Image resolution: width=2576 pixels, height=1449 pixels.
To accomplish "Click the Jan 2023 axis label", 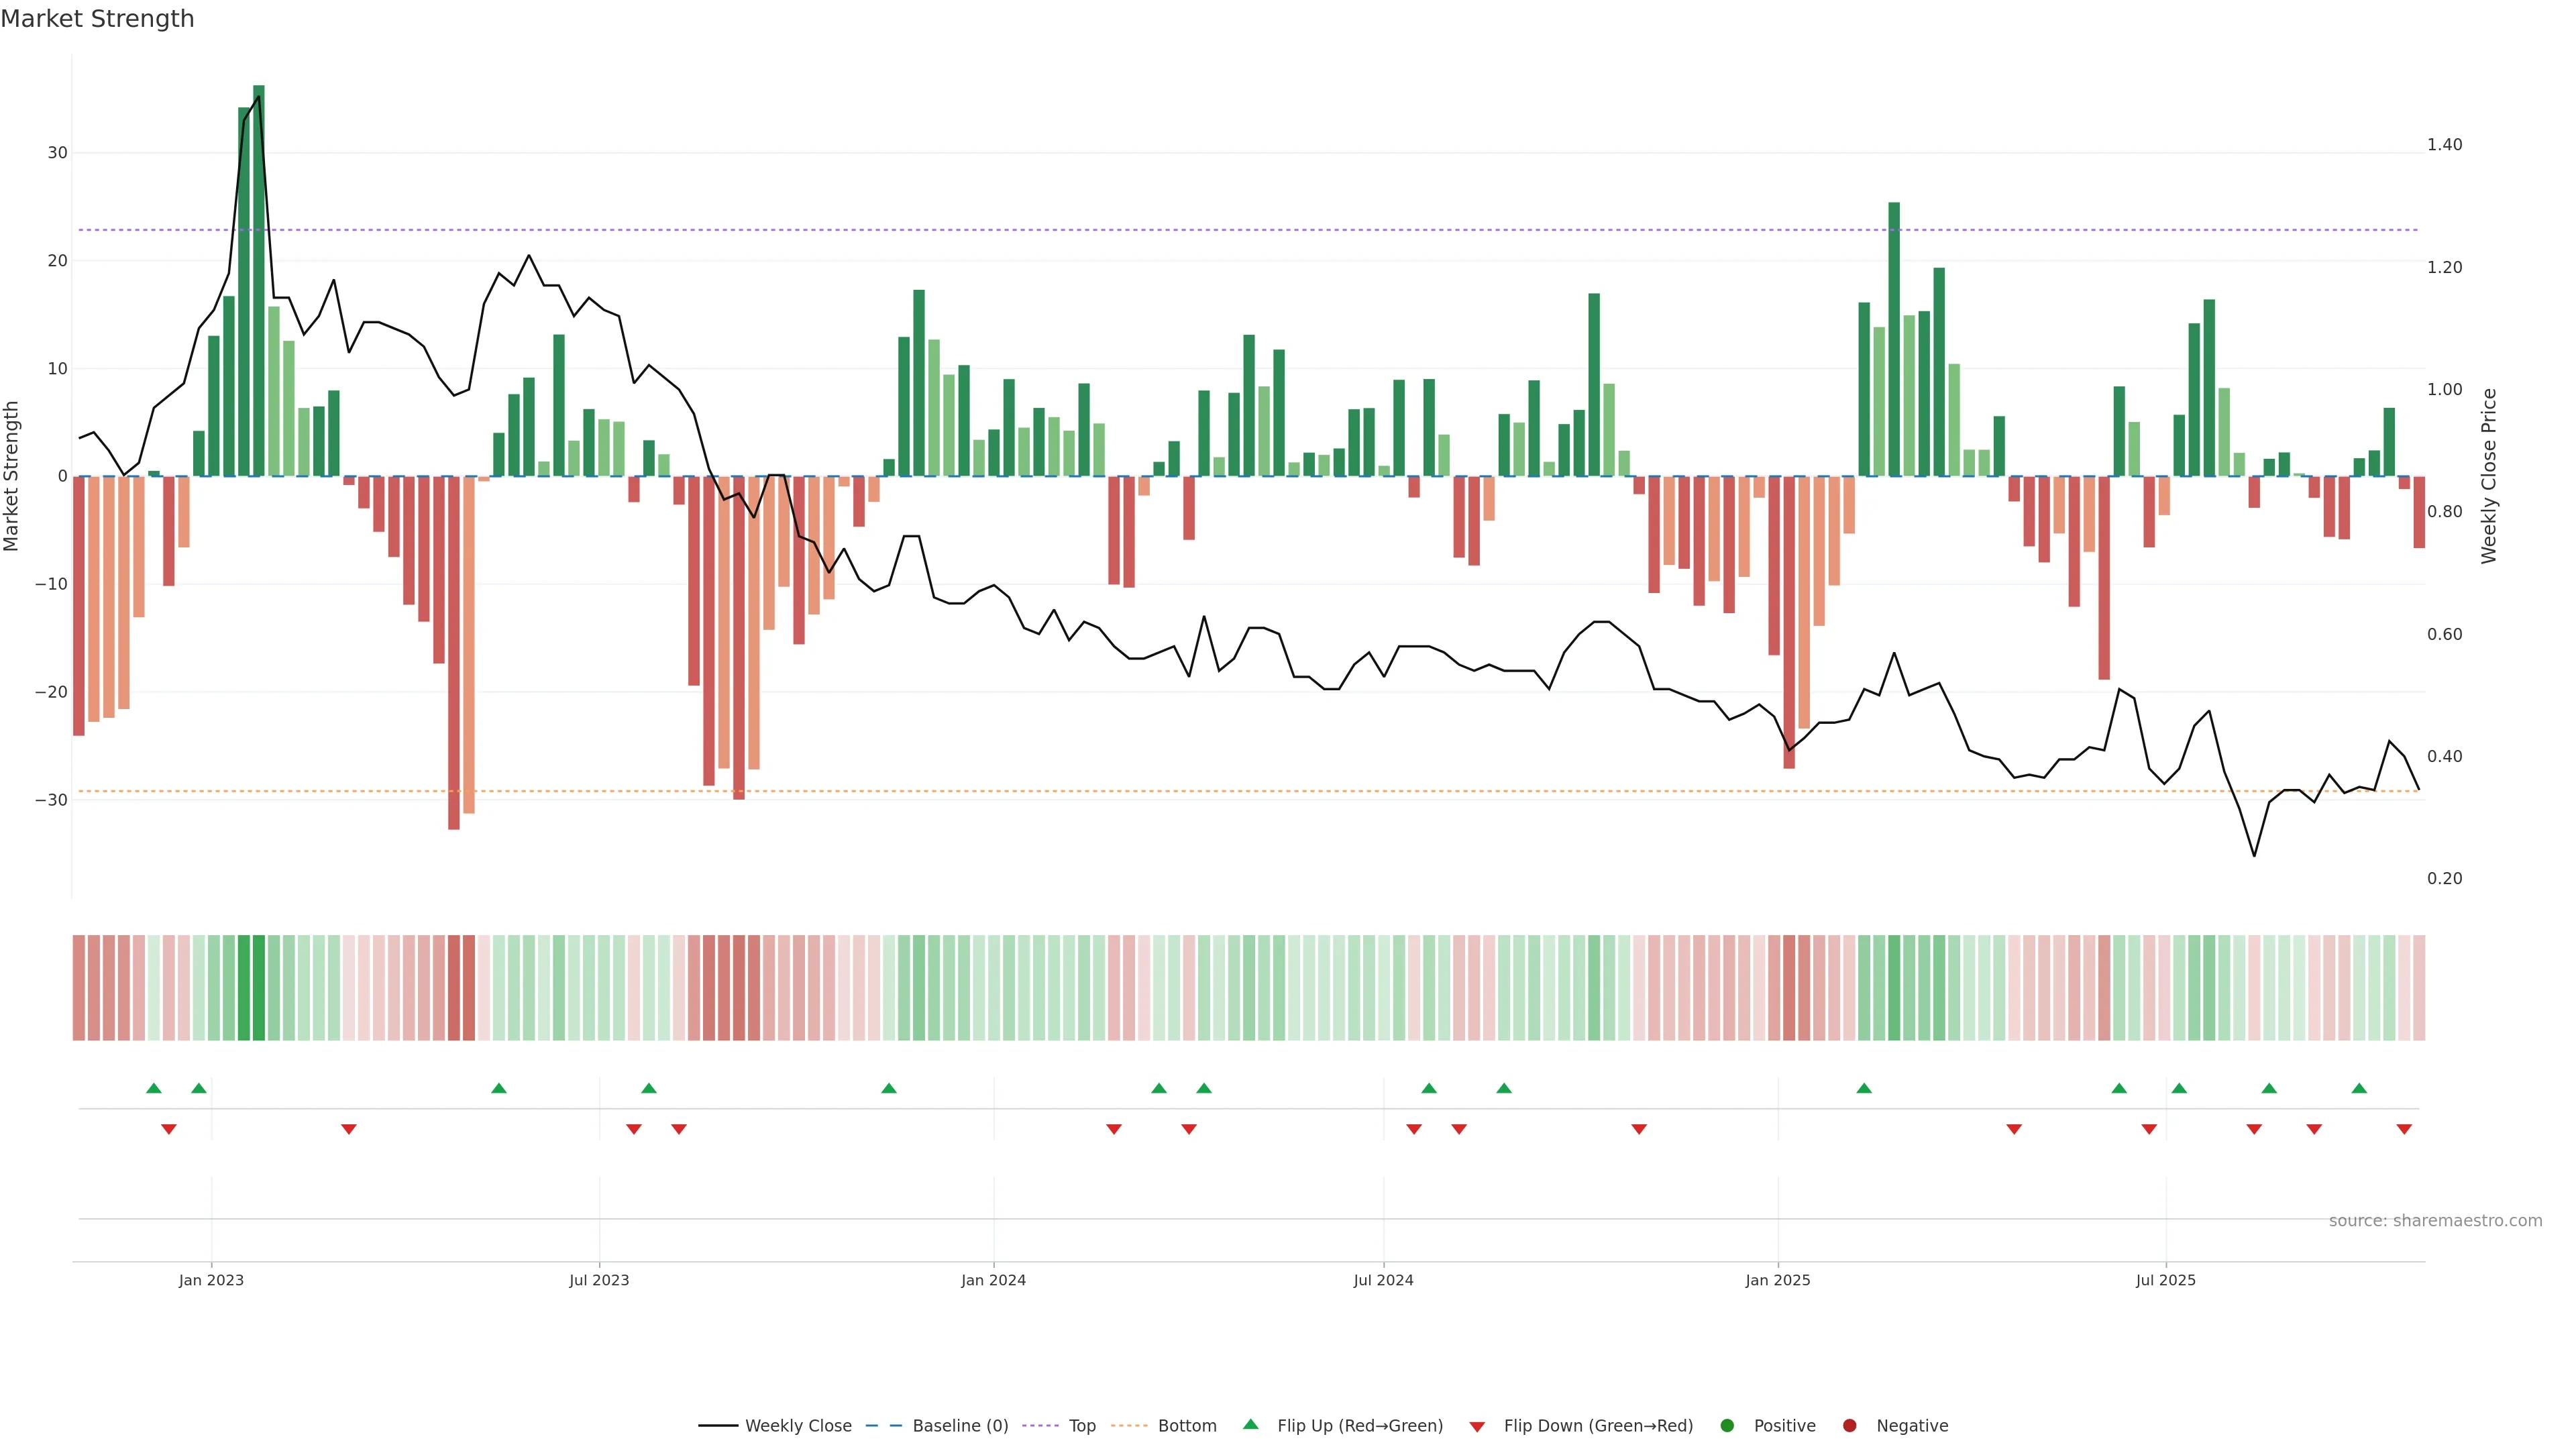I will tap(211, 1280).
